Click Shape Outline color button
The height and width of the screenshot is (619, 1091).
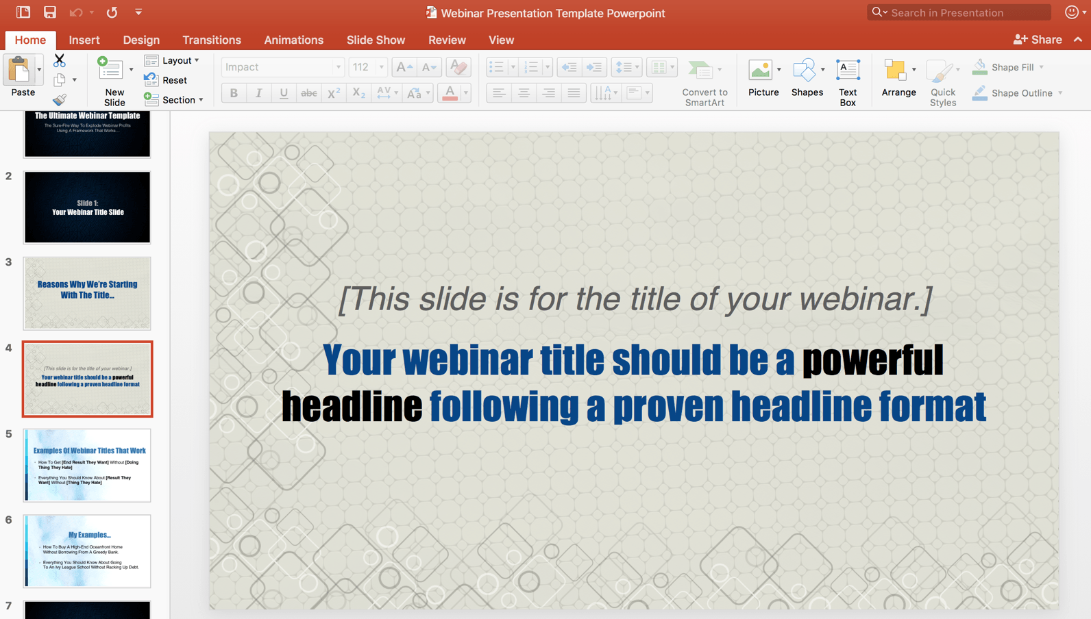(x=1017, y=93)
